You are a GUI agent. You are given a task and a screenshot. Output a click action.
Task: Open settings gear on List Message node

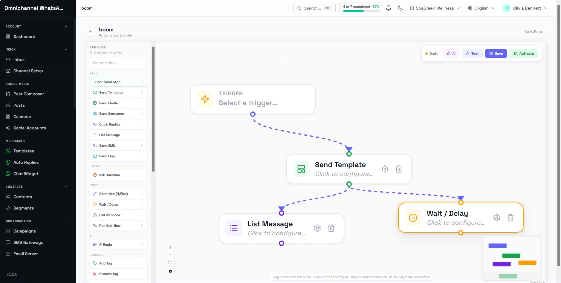click(317, 228)
